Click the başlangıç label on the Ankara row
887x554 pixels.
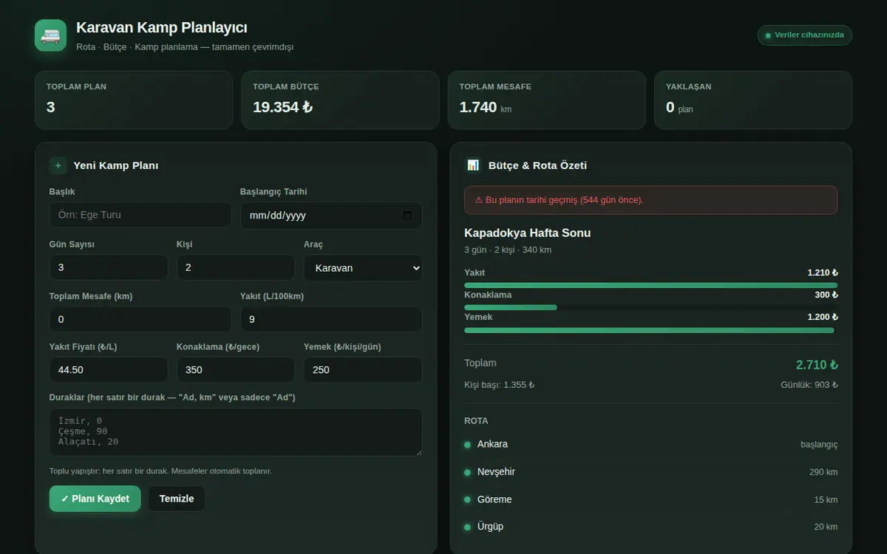click(819, 445)
